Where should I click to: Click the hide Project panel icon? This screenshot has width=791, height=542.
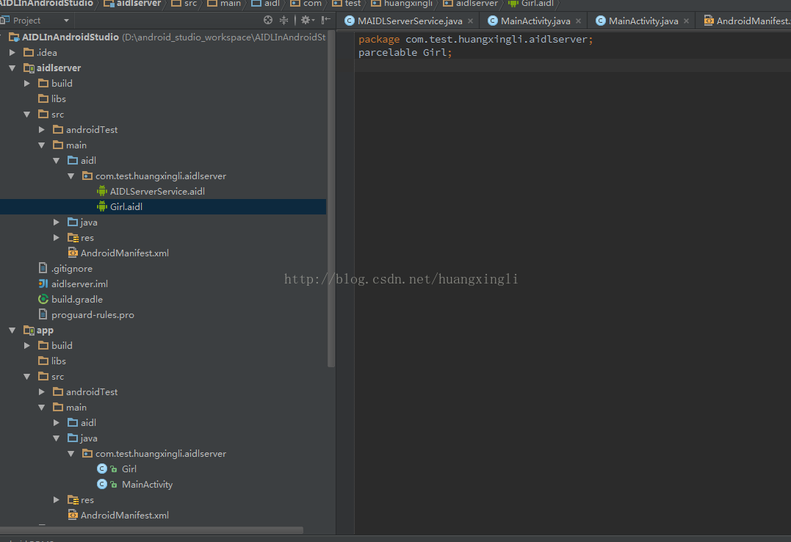pos(326,20)
